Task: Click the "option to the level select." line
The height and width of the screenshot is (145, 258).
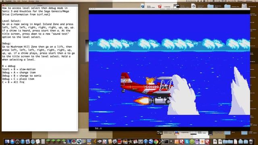Action: 21,37
